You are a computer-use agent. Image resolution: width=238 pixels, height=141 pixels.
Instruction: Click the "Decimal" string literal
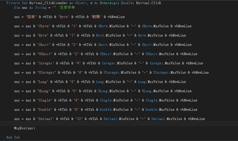[x=46, y=119]
